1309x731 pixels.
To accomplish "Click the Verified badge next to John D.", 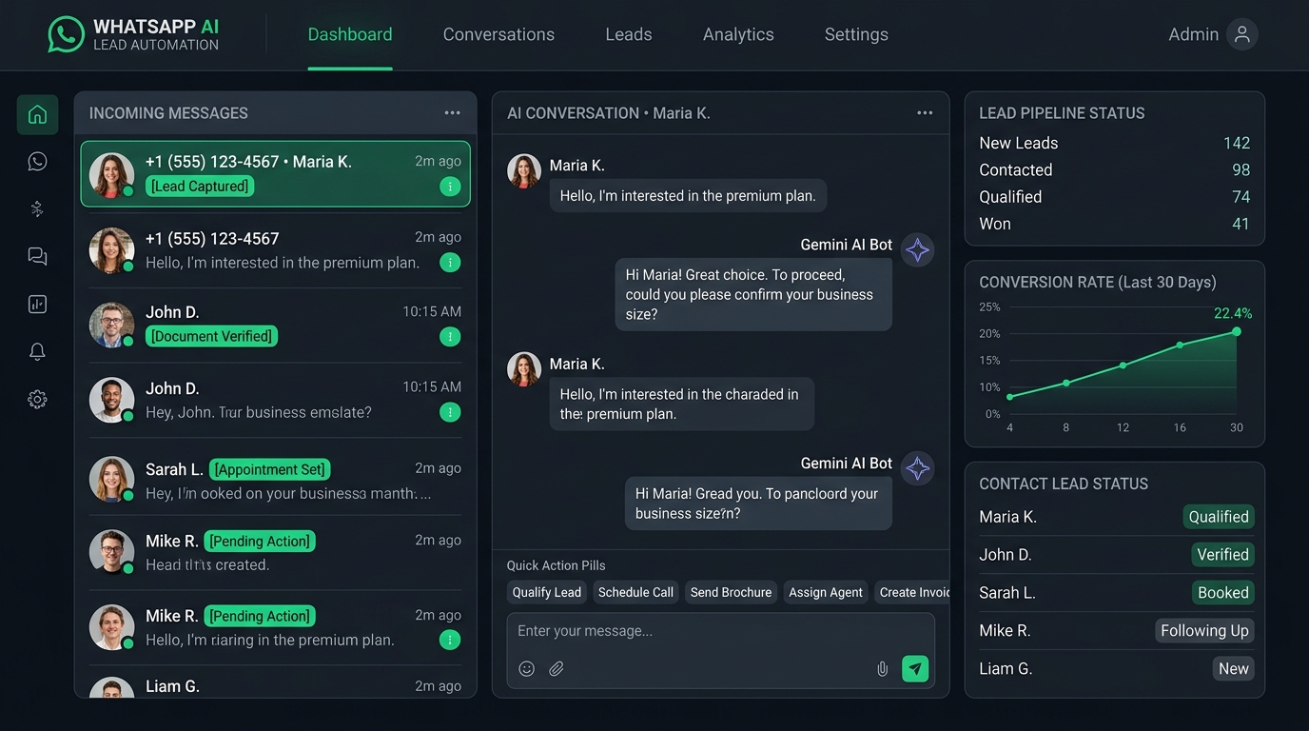I will point(1222,555).
